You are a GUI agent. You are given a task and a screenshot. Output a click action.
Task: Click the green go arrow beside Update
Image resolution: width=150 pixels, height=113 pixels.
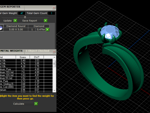15,21
